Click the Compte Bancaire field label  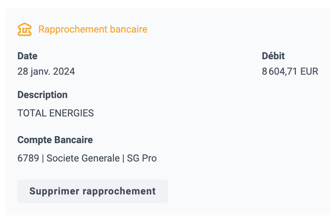55,140
